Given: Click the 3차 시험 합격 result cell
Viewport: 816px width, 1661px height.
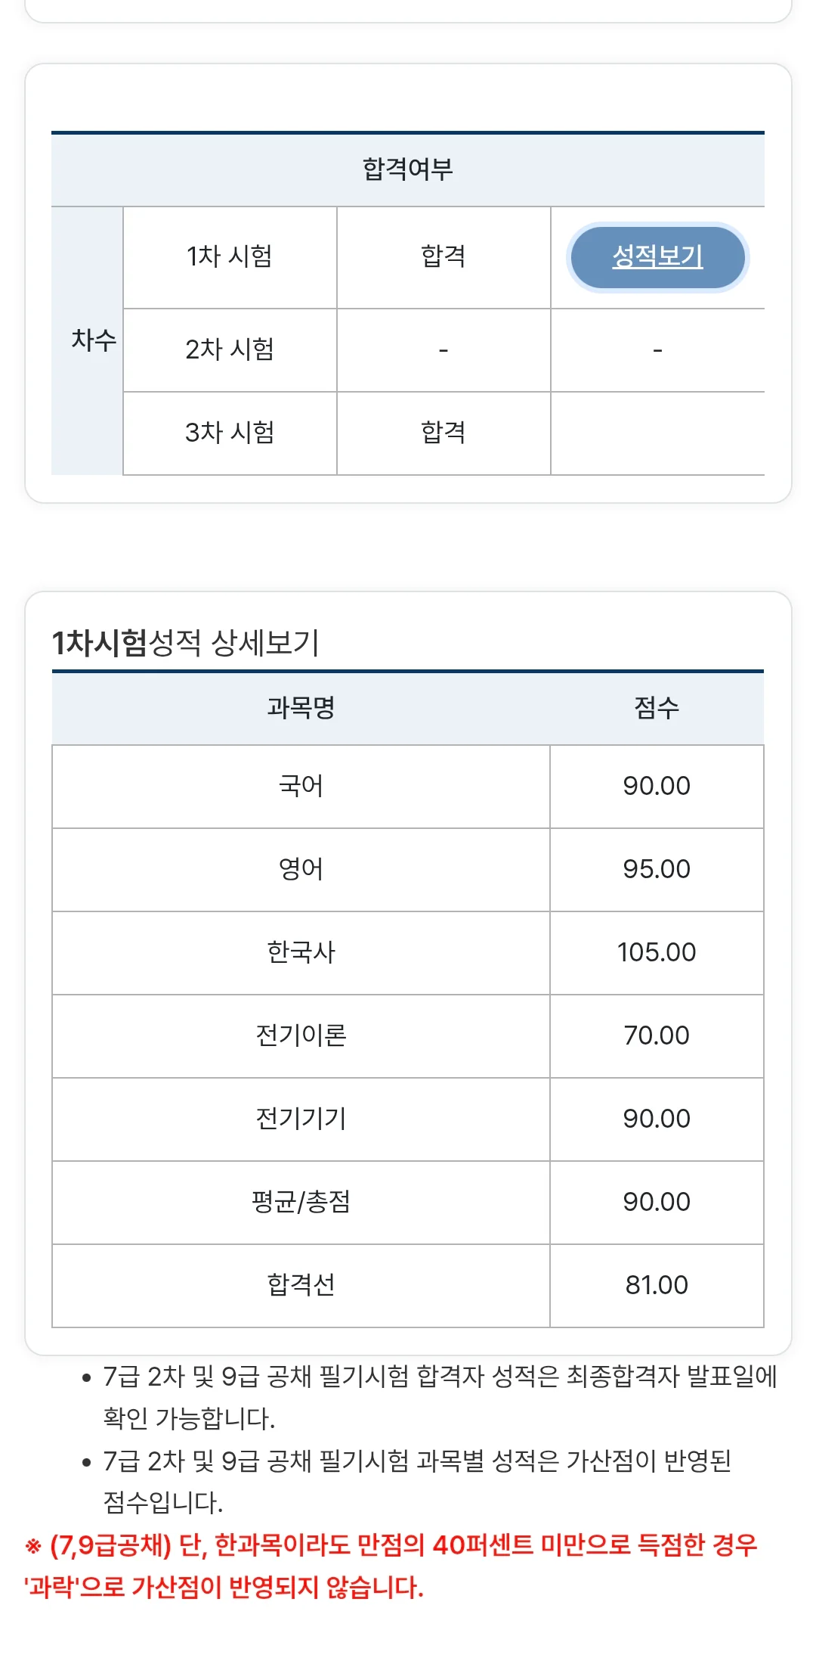Looking at the screenshot, I should click(444, 433).
